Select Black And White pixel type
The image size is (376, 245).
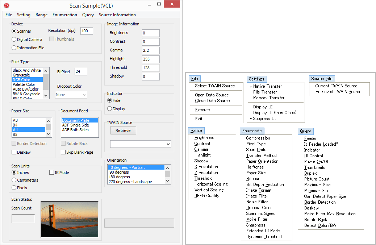point(26,70)
